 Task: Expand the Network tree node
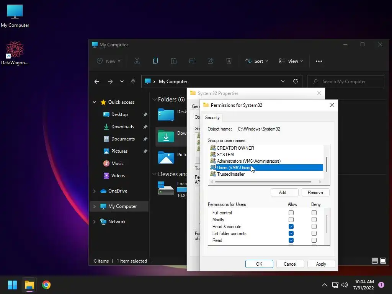pyautogui.click(x=95, y=222)
